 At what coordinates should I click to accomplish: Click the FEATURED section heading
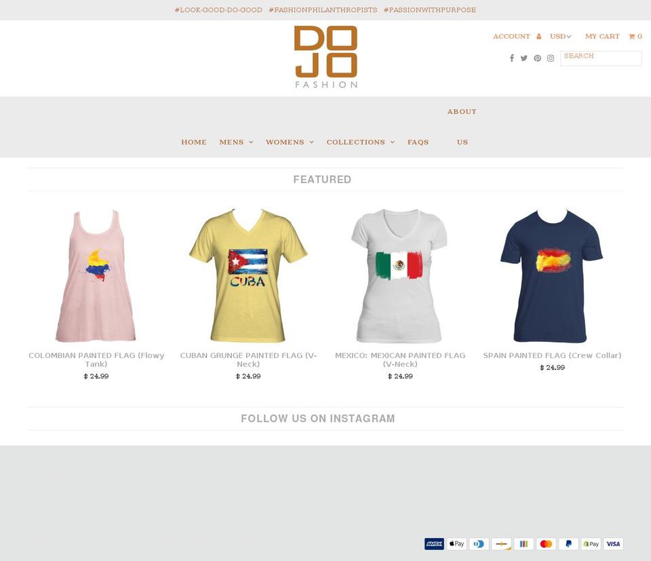[322, 179]
